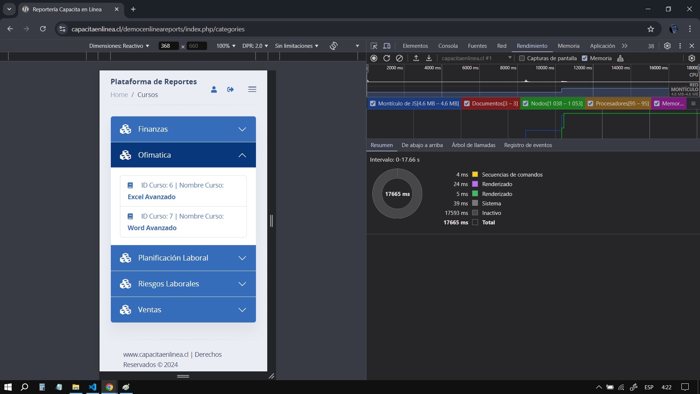Click the address bar URL

coord(158,29)
